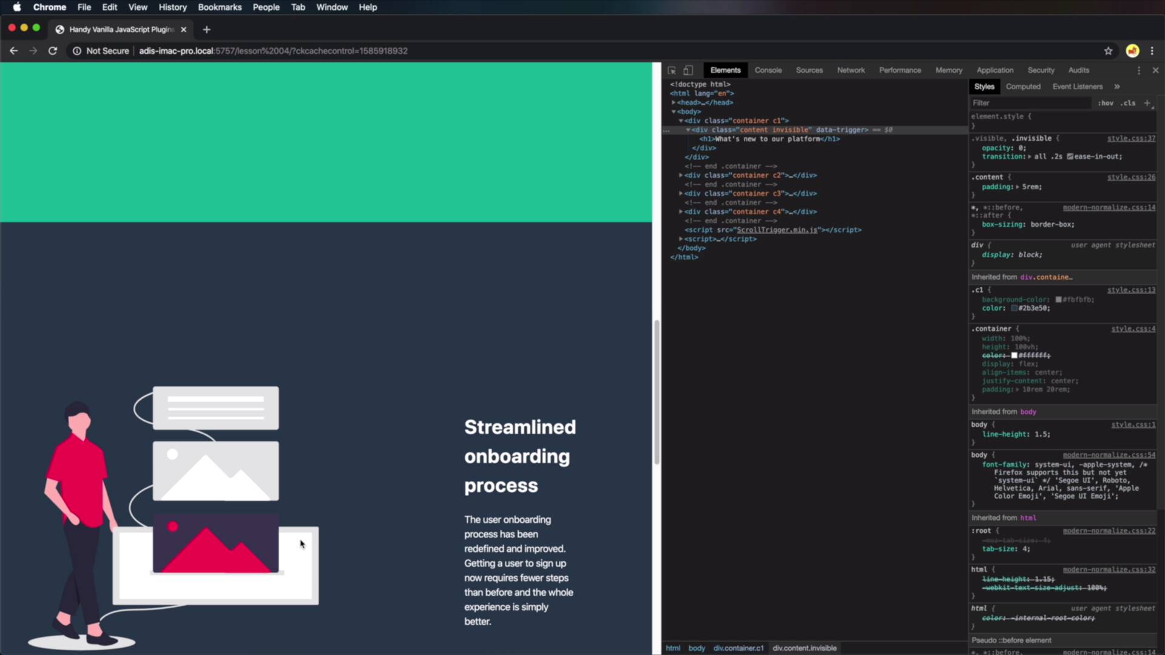Click the back navigation arrow
This screenshot has width=1165, height=655.
[x=14, y=51]
